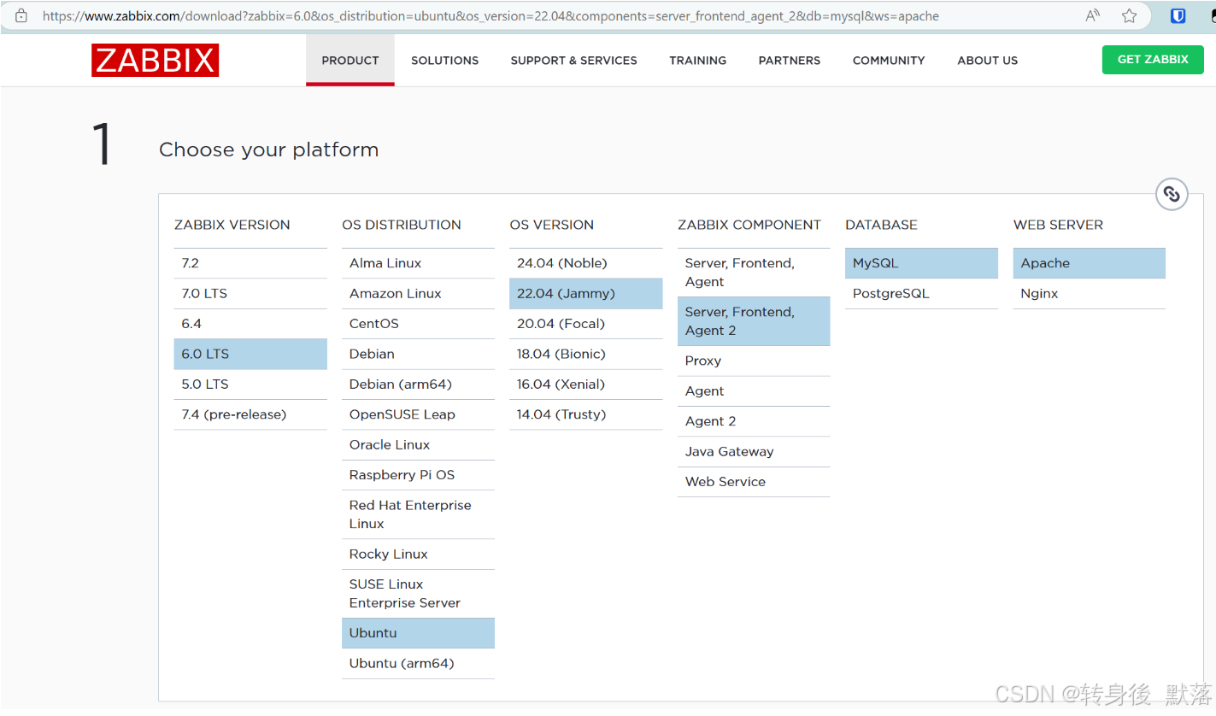View site info lock icon

point(21,15)
